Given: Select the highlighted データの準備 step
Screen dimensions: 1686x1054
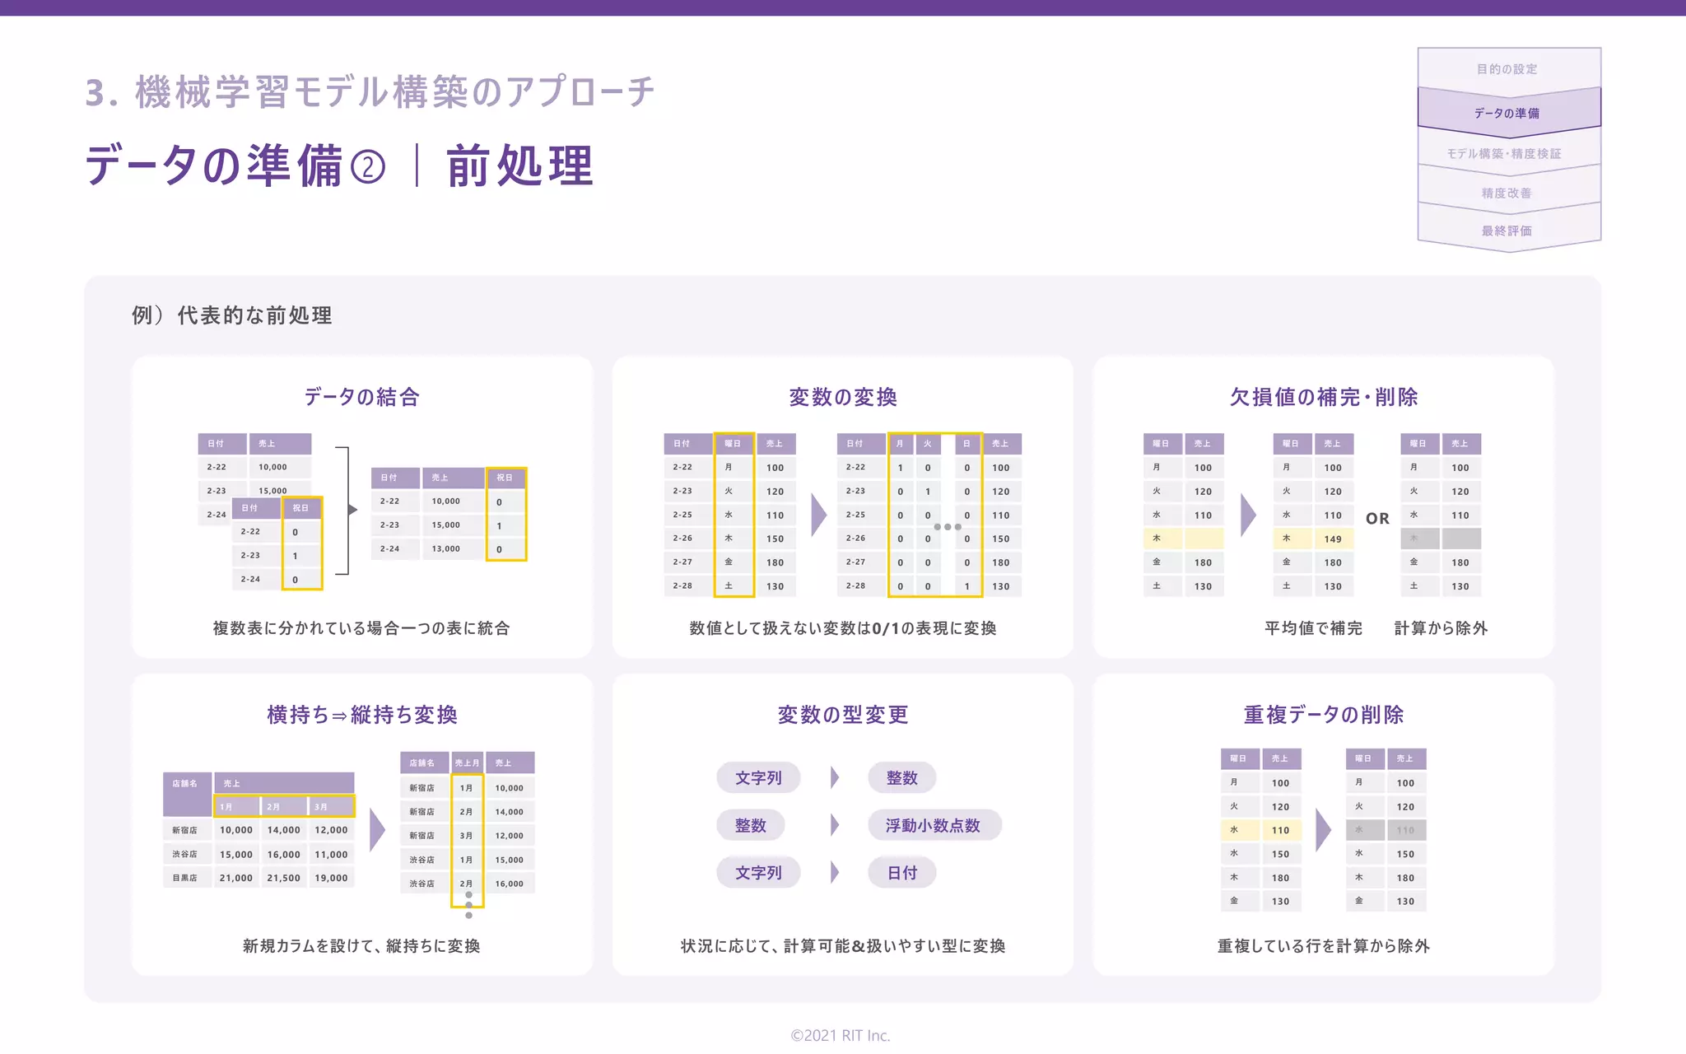Looking at the screenshot, I should tap(1508, 112).
